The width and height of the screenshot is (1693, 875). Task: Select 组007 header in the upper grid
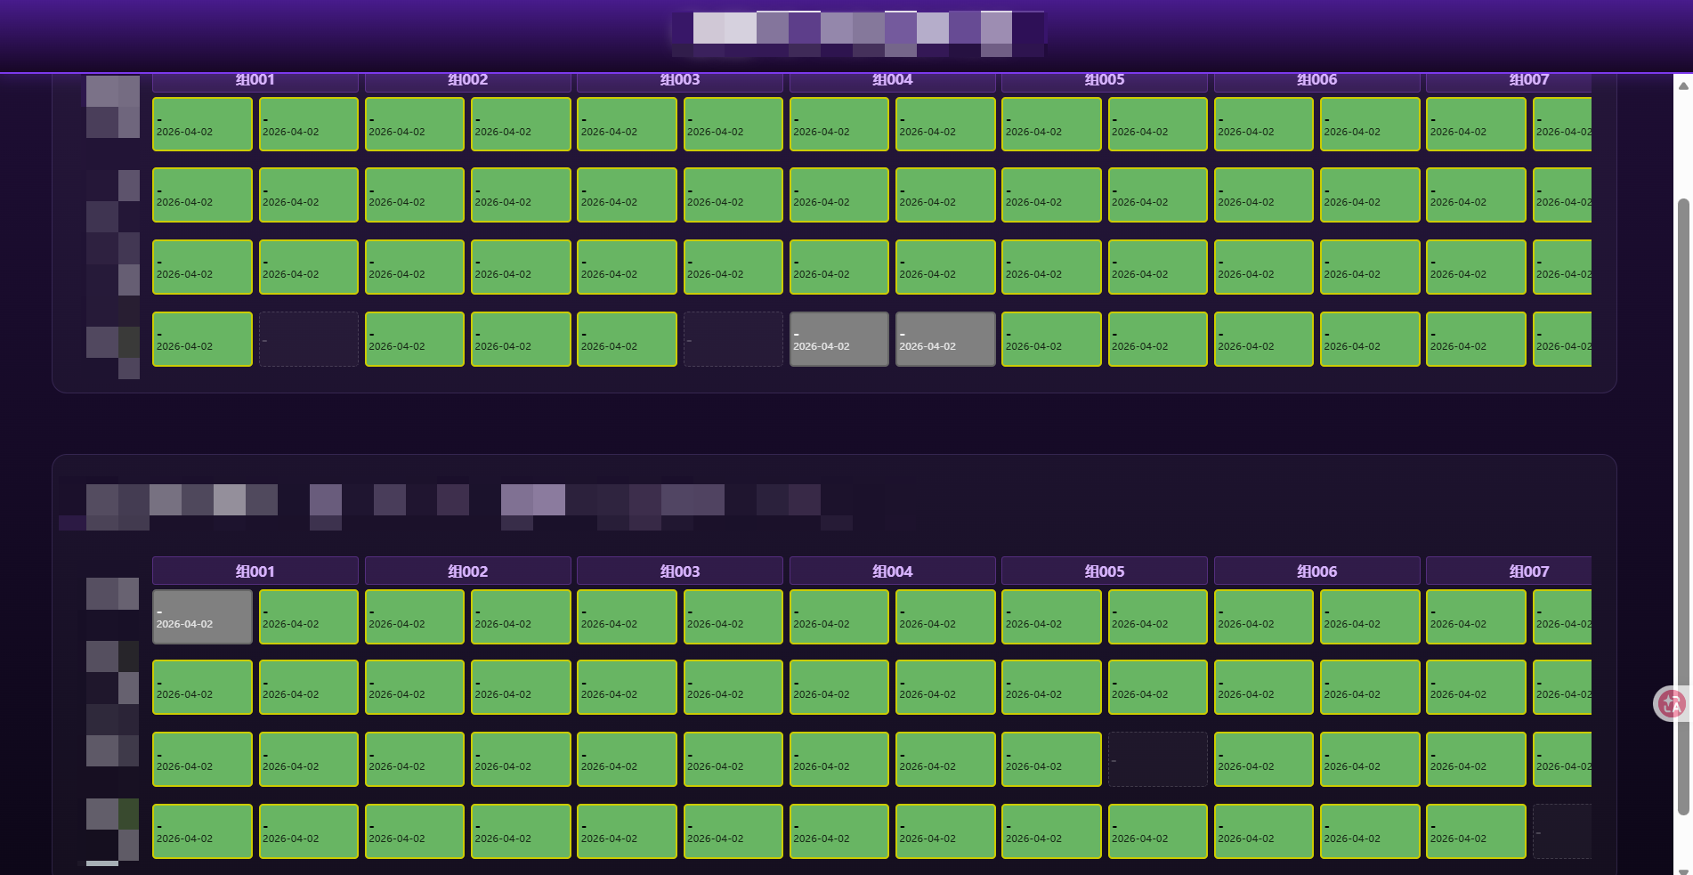tap(1509, 81)
